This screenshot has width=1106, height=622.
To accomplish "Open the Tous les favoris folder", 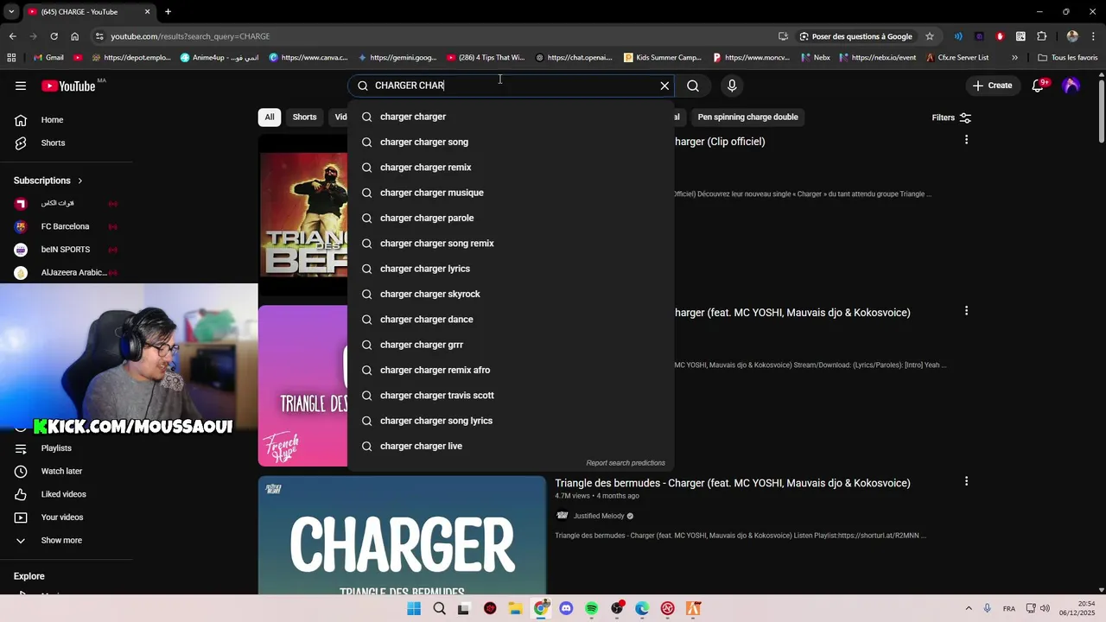I will 1068,58.
